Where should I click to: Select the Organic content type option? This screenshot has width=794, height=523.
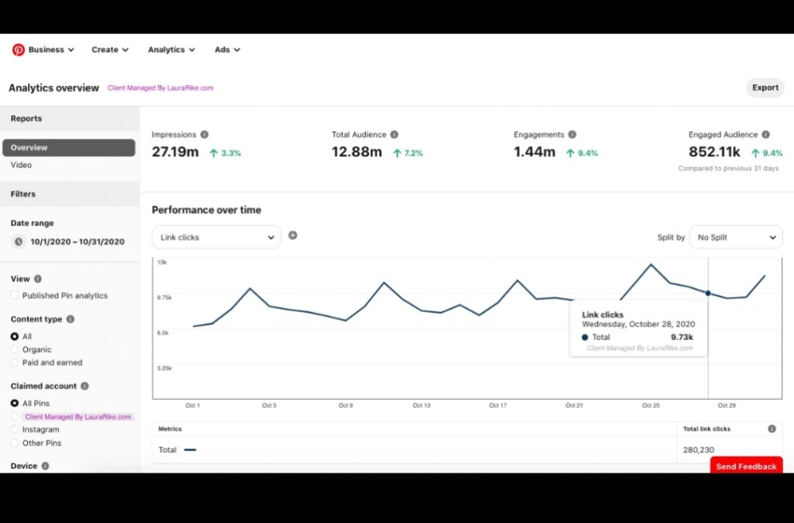point(14,349)
